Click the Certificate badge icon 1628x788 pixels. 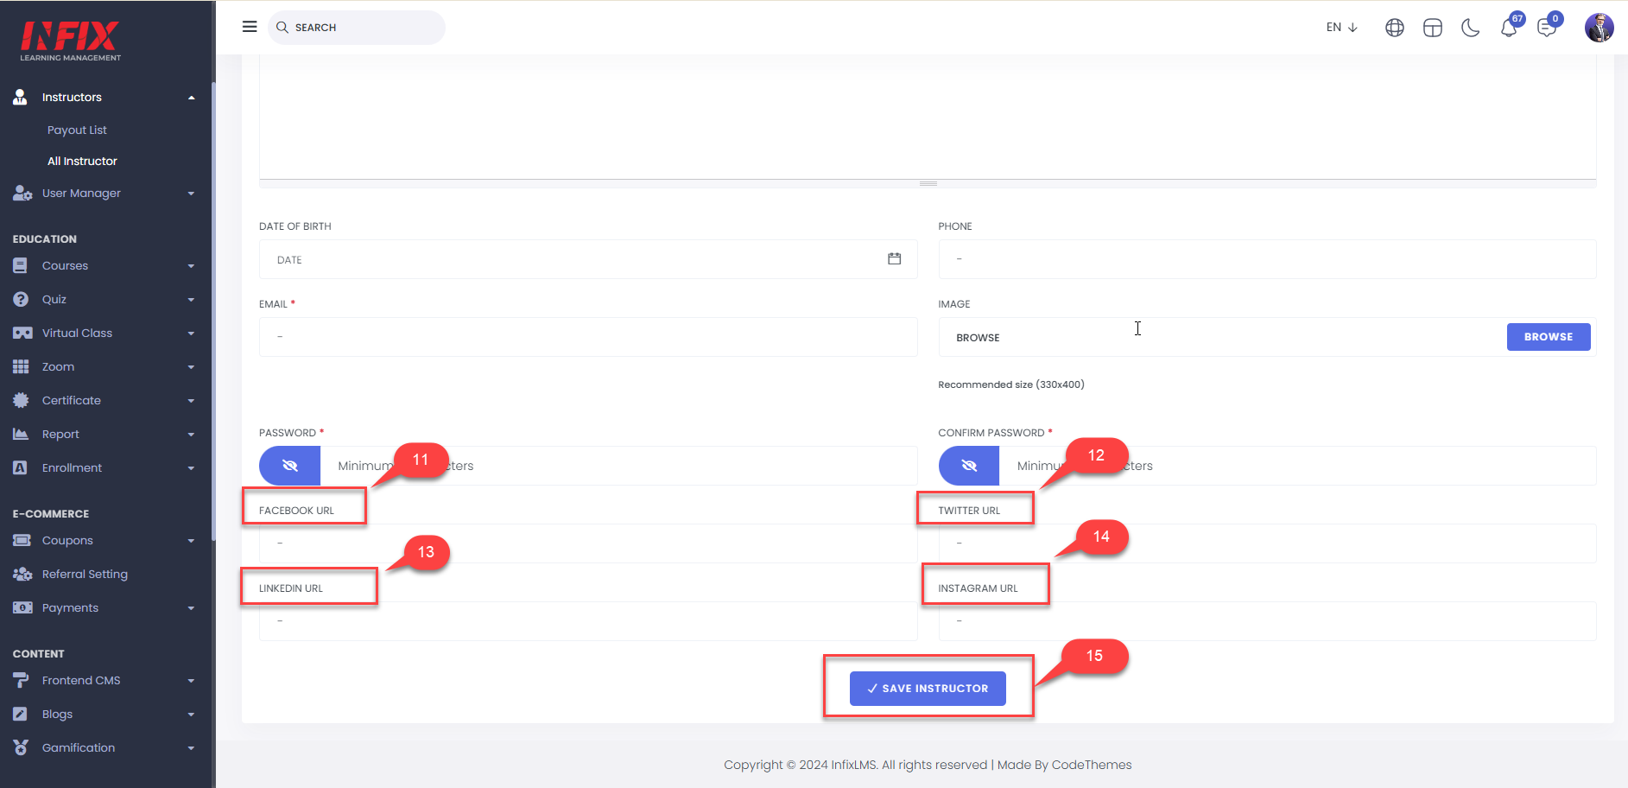click(21, 400)
